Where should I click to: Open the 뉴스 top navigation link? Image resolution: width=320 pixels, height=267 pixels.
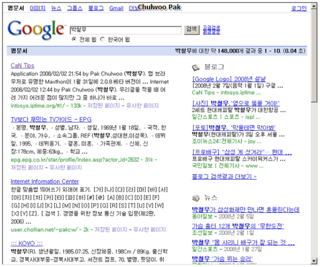pyautogui.click(x=56, y=8)
